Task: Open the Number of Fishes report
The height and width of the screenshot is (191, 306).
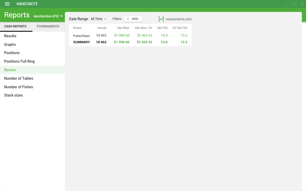Action: pyautogui.click(x=32, y=87)
